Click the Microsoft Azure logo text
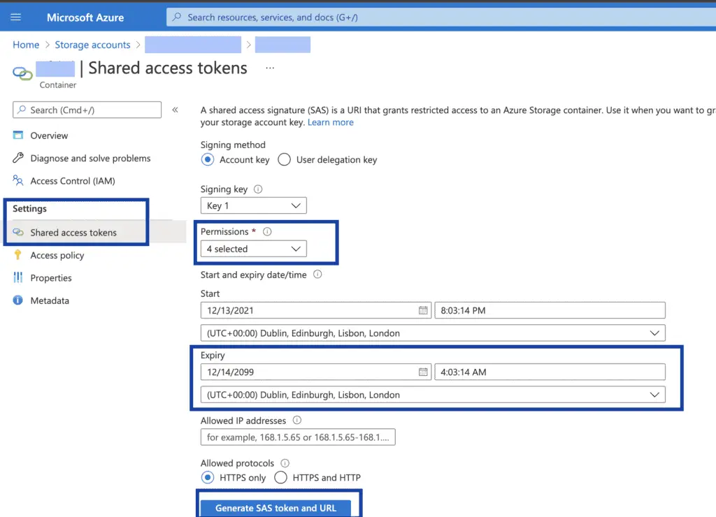The height and width of the screenshot is (517, 716). [x=85, y=17]
